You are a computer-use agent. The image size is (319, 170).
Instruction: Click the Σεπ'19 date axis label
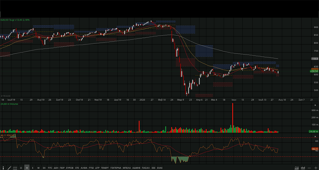pyautogui.click(x=59, y=100)
